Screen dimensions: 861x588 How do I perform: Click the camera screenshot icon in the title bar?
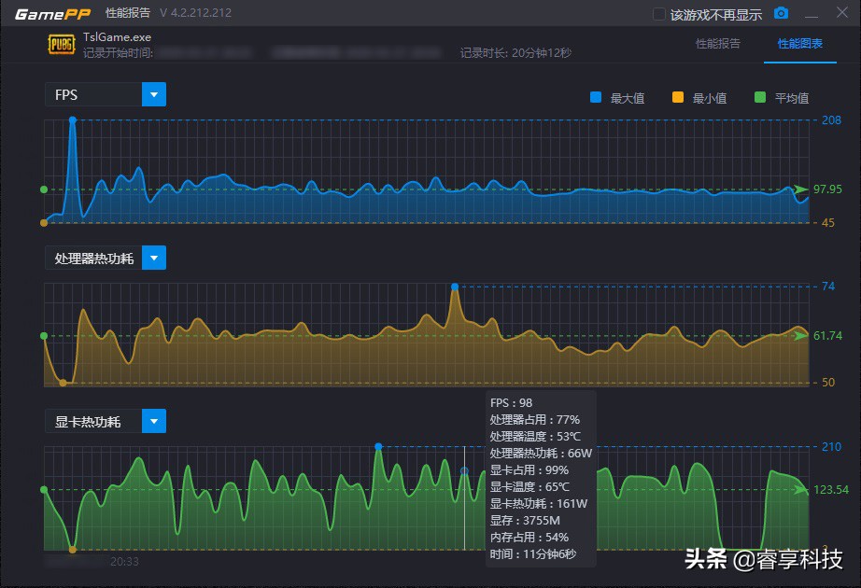(x=782, y=13)
